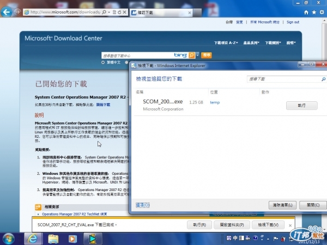Click the help question mark tray icon
This screenshot has width=327, height=245.
pos(255,238)
